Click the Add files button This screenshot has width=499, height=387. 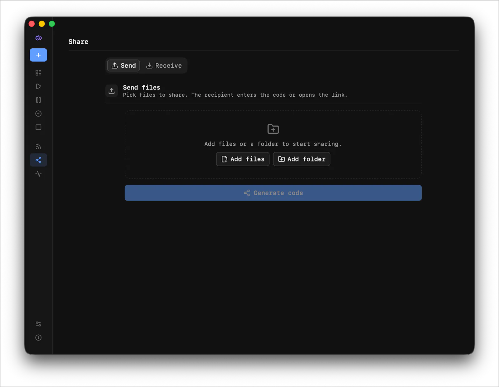[243, 159]
